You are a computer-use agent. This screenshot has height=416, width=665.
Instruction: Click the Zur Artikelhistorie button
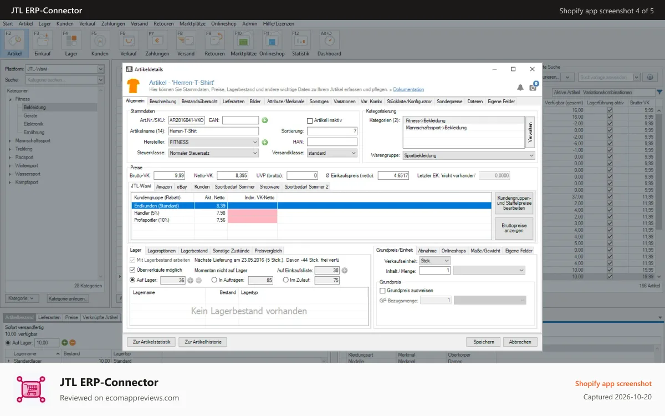coord(203,342)
